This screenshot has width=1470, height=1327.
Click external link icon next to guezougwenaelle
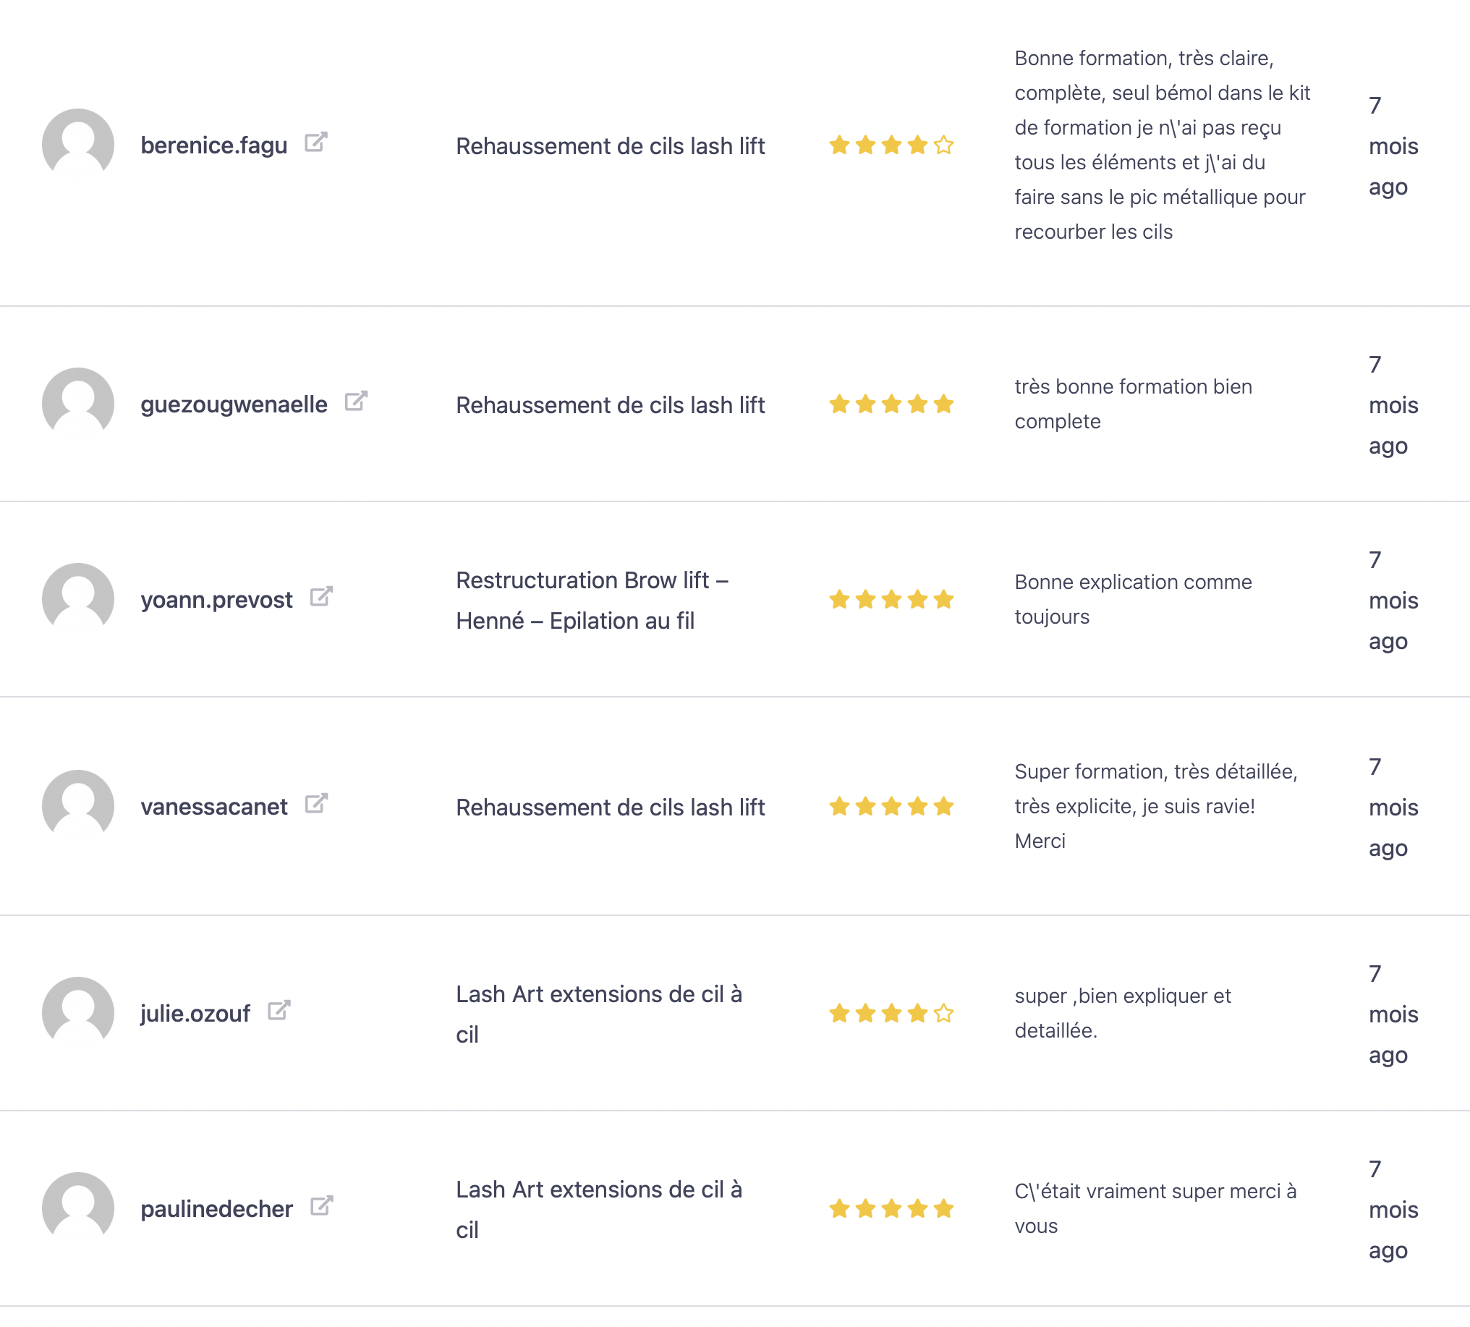[356, 401]
